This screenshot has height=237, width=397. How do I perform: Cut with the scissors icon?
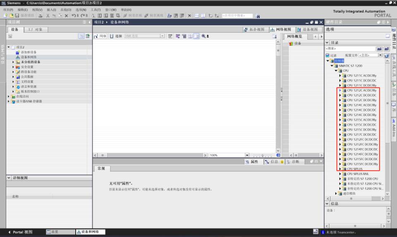(x=48, y=16)
